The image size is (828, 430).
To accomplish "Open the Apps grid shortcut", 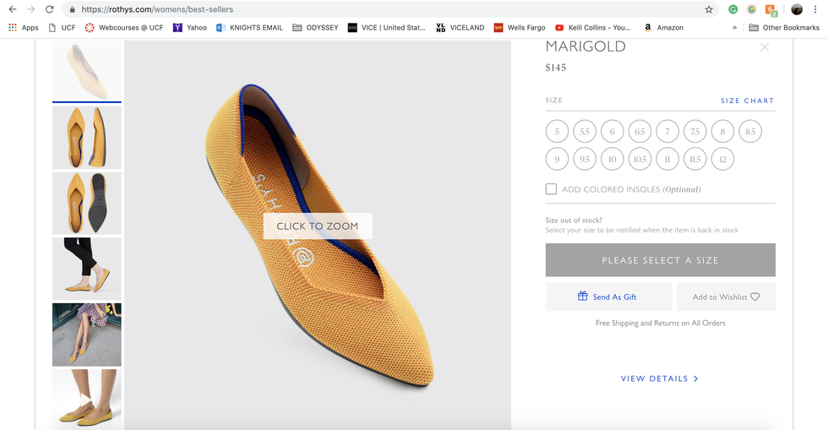I will pyautogui.click(x=24, y=27).
